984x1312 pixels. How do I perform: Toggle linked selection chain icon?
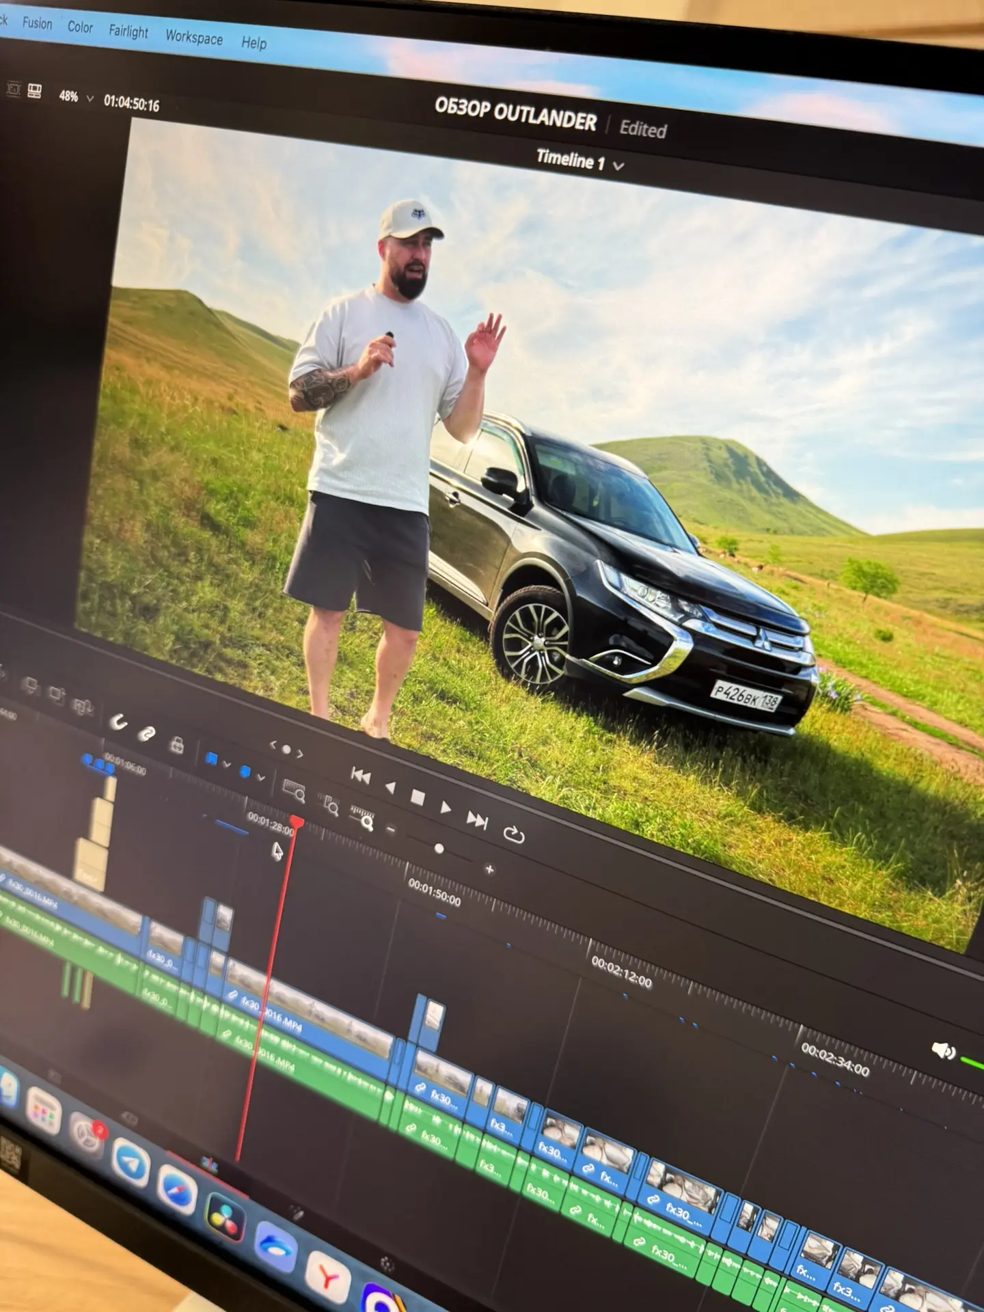click(x=146, y=734)
